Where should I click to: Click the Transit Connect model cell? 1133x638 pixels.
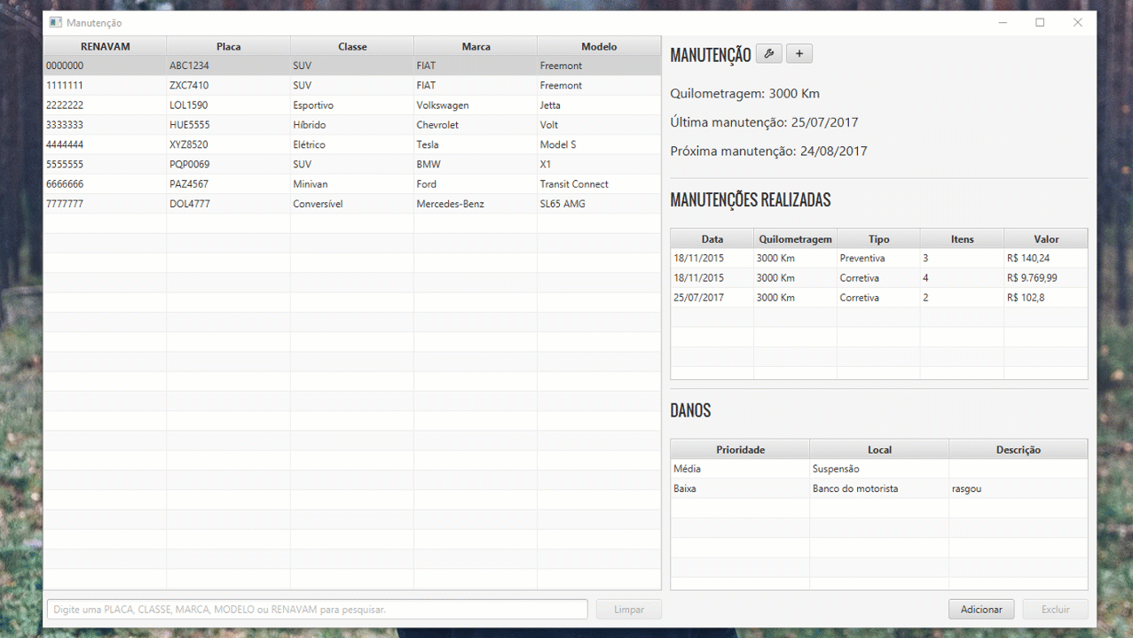599,184
